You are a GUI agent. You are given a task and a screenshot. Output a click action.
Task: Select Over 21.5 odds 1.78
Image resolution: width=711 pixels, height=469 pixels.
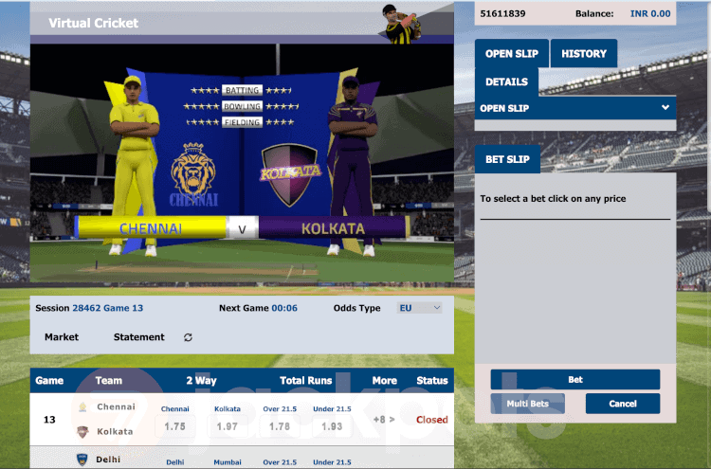(280, 426)
